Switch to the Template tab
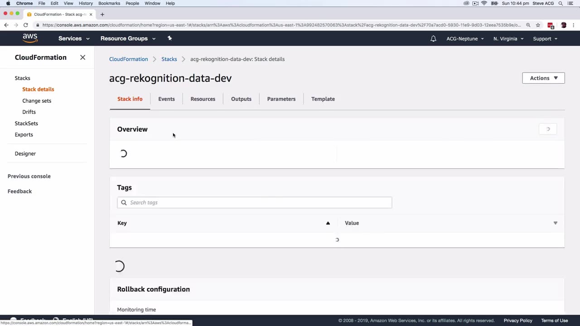Screen dimensions: 580x326 pos(323,99)
